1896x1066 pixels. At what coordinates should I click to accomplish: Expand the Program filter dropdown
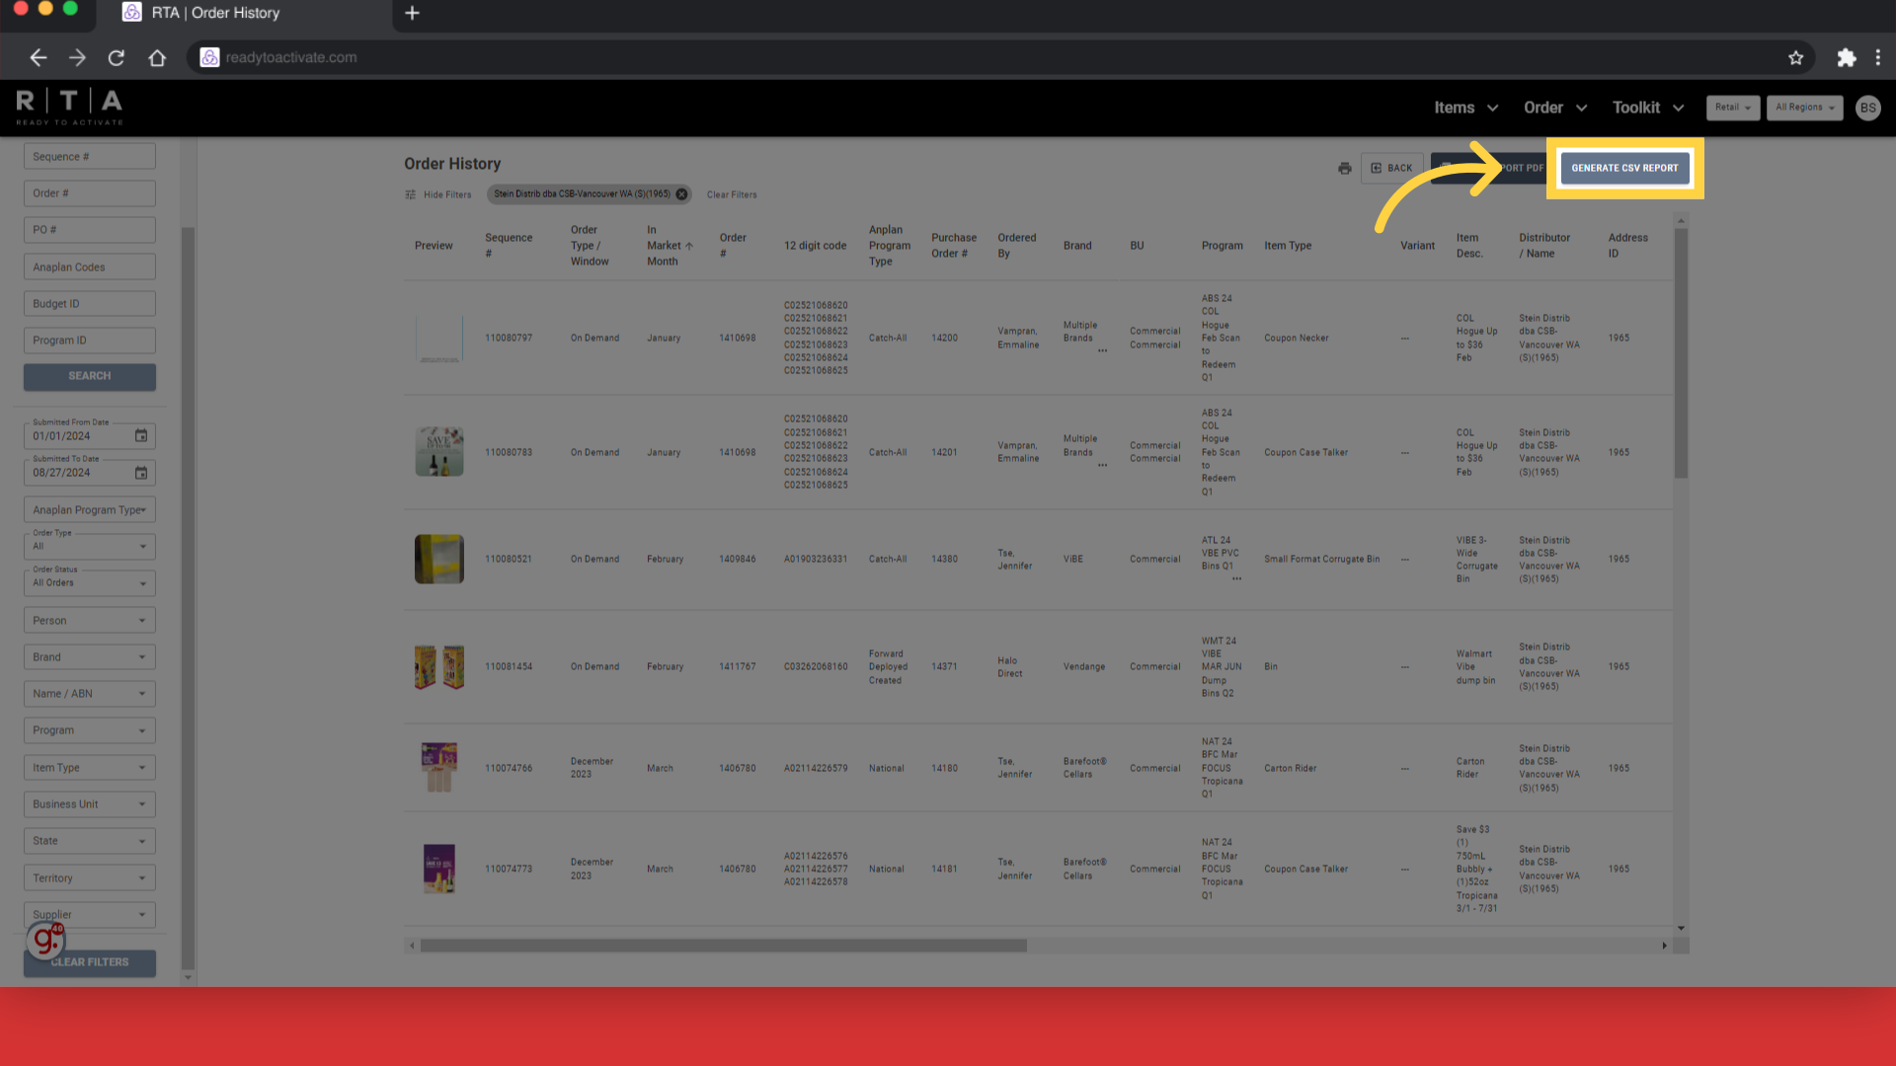[x=89, y=730]
